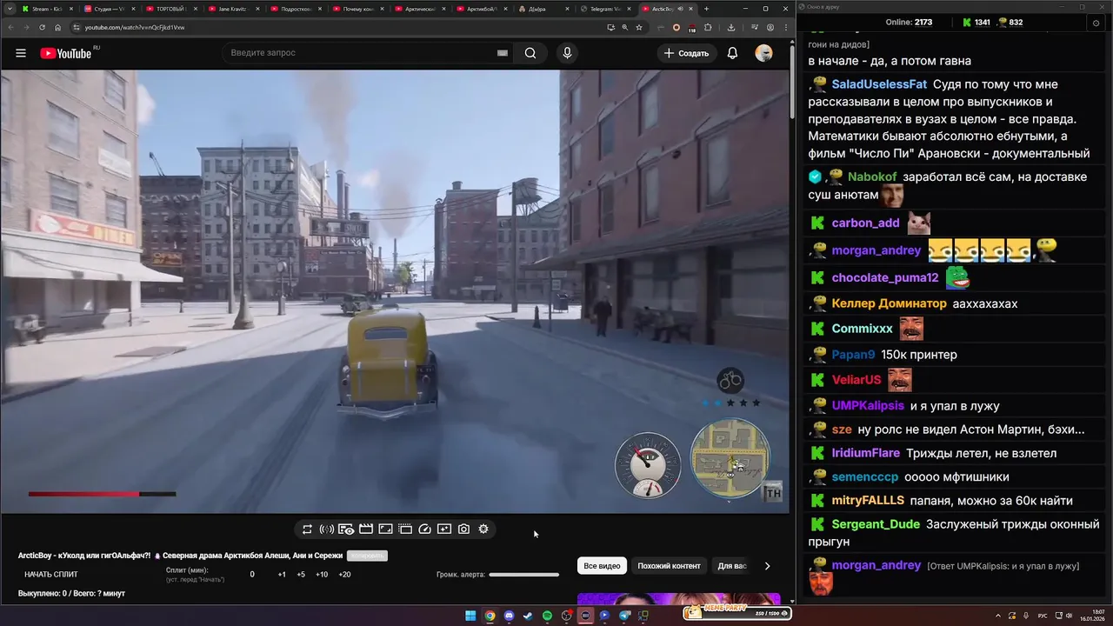Click the window-frame icon below video
Viewport: 1113px width, 626px height.
405,529
